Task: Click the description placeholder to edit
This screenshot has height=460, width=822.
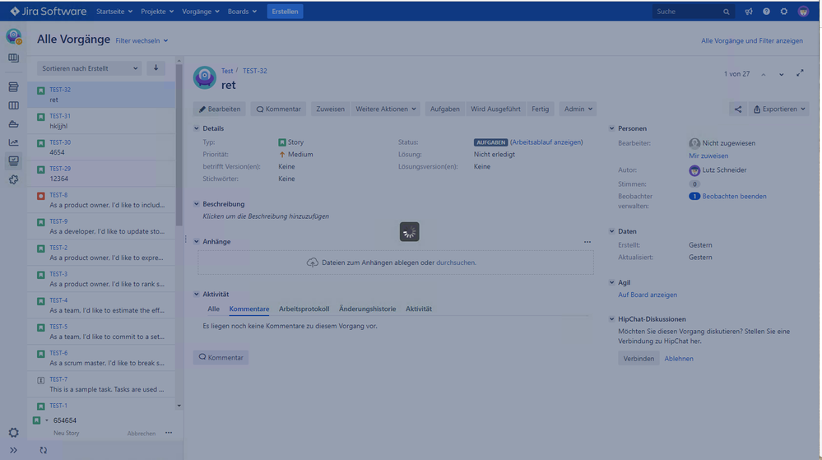Action: (266, 216)
